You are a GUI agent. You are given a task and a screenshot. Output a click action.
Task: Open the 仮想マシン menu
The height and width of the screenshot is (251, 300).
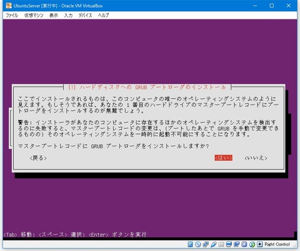coord(34,15)
